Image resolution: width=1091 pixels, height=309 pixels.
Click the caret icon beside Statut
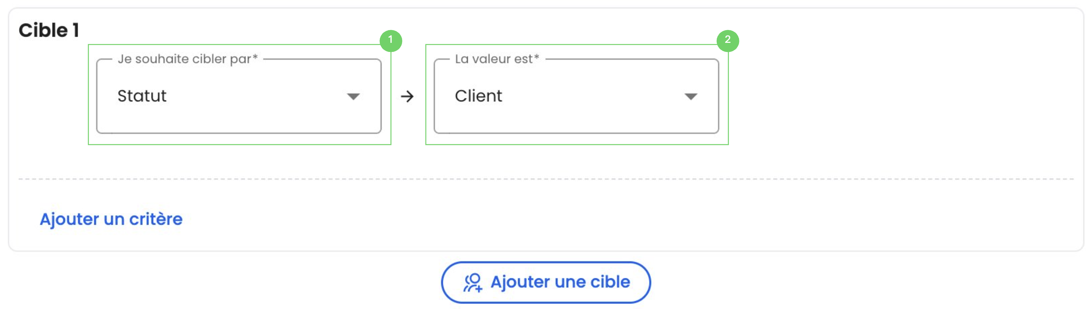pyautogui.click(x=353, y=96)
